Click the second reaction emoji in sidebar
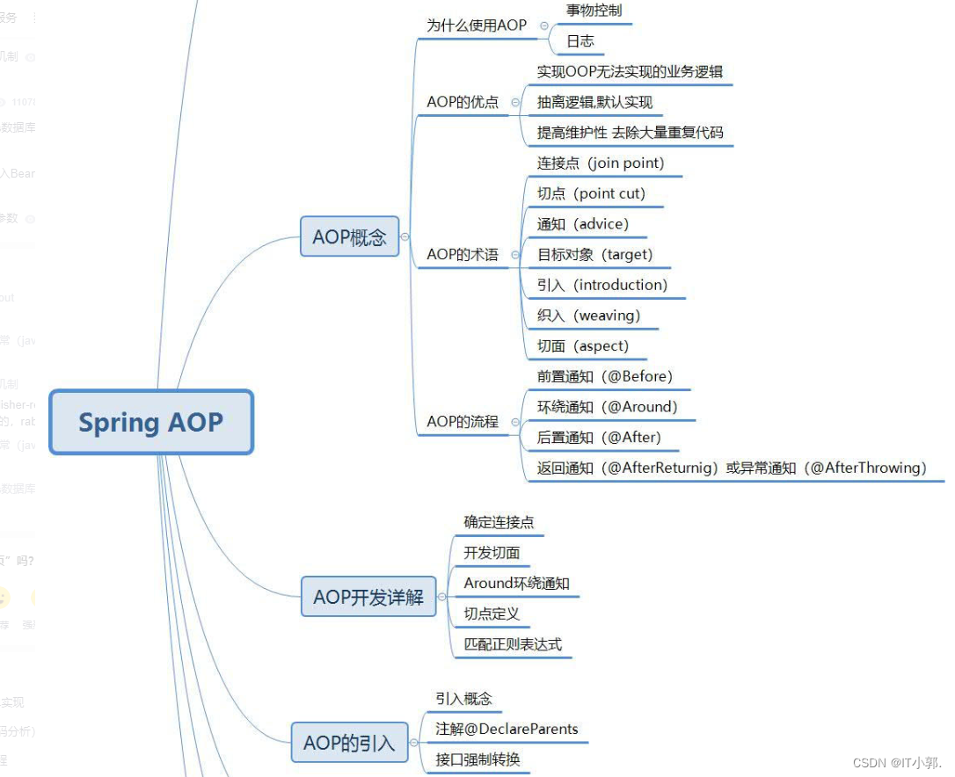 (x=33, y=598)
